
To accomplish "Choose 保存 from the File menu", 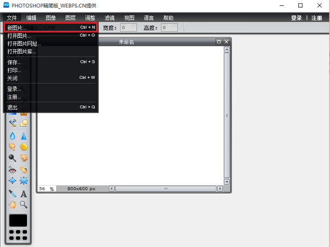I will coord(50,62).
